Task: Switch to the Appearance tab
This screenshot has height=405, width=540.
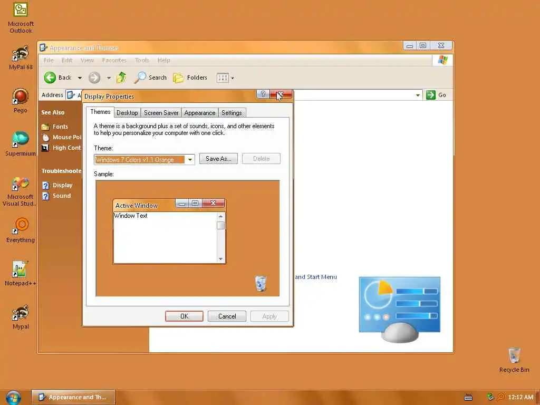Action: tap(200, 113)
